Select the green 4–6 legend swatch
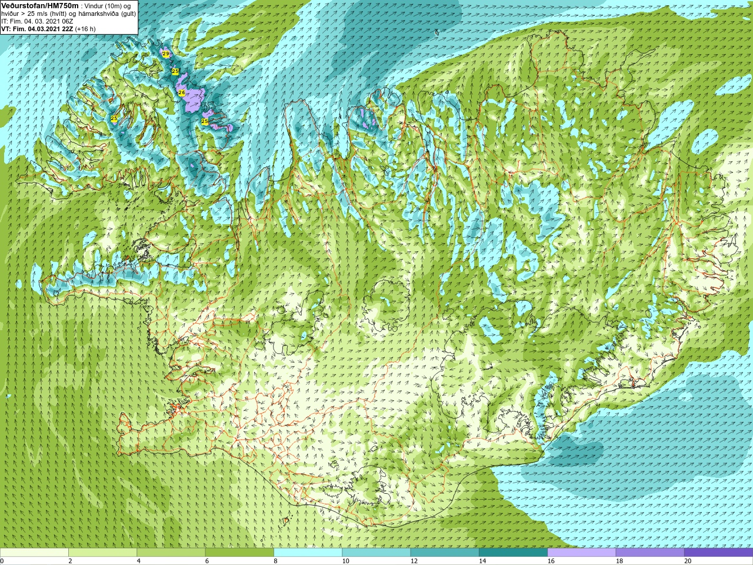 [x=171, y=553]
